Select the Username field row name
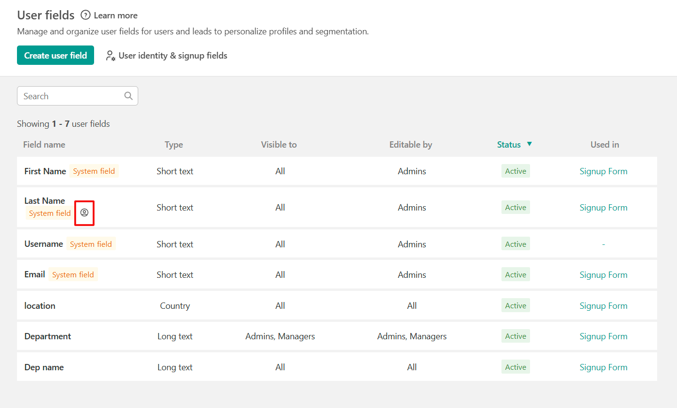The height and width of the screenshot is (408, 677). click(x=44, y=244)
